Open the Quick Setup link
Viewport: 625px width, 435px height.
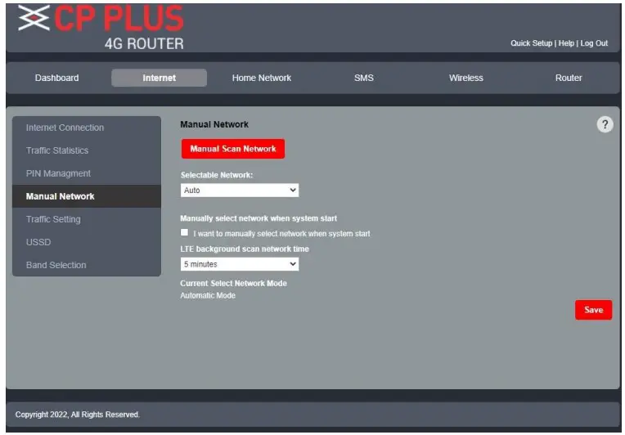[531, 43]
